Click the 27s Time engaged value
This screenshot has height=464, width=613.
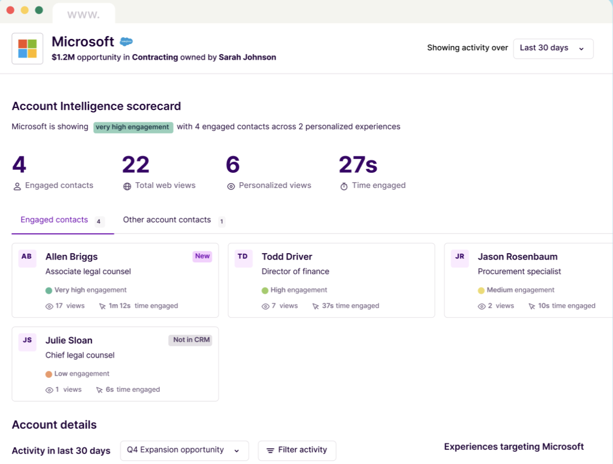(x=358, y=165)
